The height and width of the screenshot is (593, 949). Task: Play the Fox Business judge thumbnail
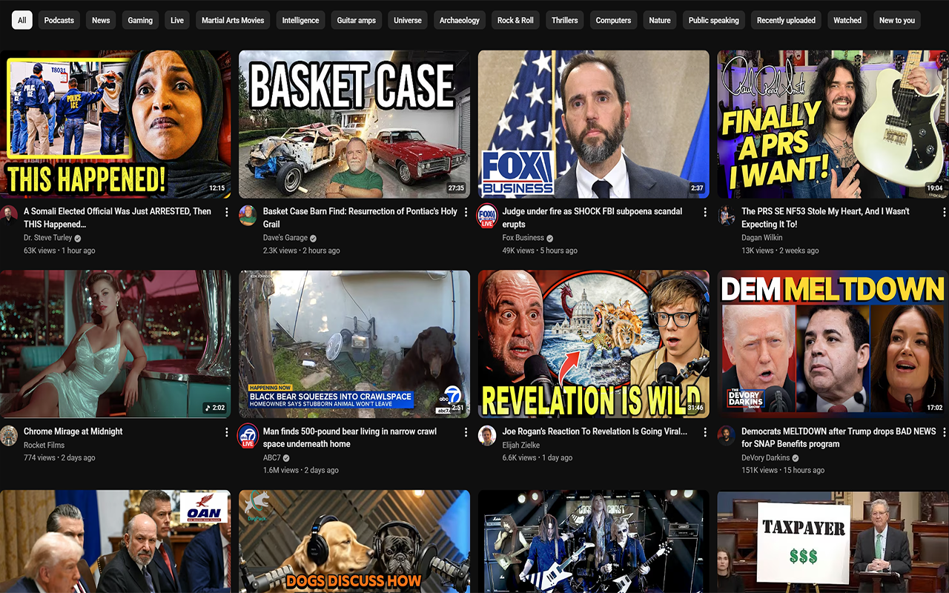tap(594, 124)
